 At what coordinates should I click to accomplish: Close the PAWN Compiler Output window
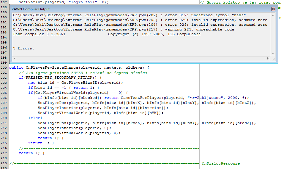point(273,9)
